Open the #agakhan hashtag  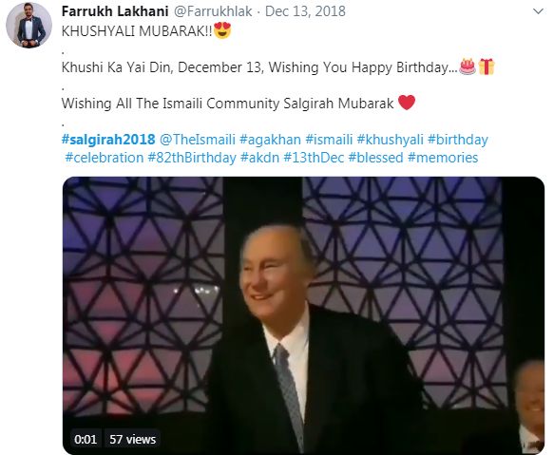[x=270, y=140]
